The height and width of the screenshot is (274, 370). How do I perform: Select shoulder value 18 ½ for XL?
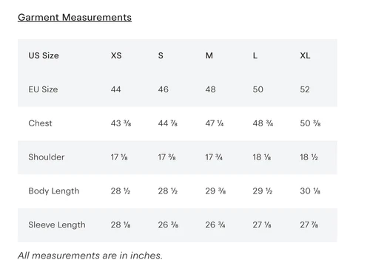309,157
